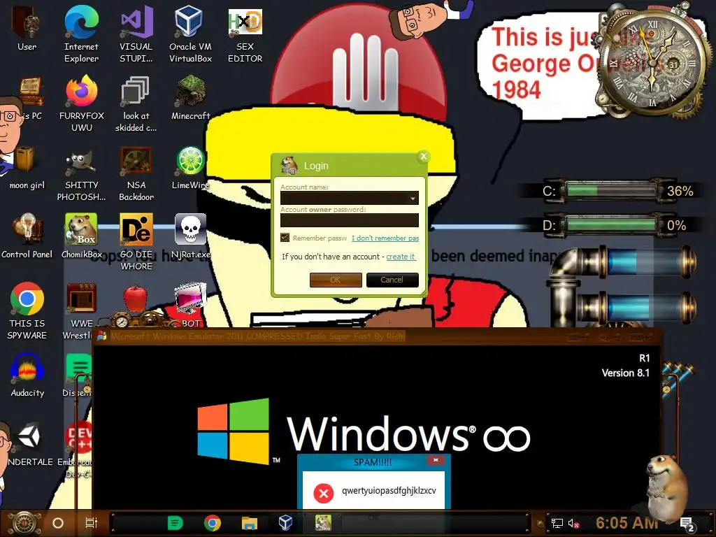This screenshot has height=537, width=716.
Task: Open Chrome from the taskbar
Action: point(213,523)
